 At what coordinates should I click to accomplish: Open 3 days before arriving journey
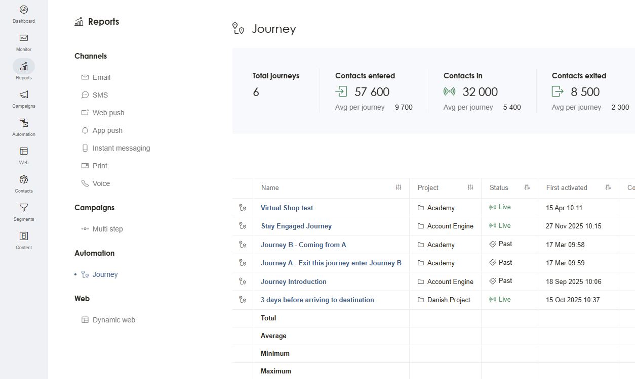(x=317, y=300)
